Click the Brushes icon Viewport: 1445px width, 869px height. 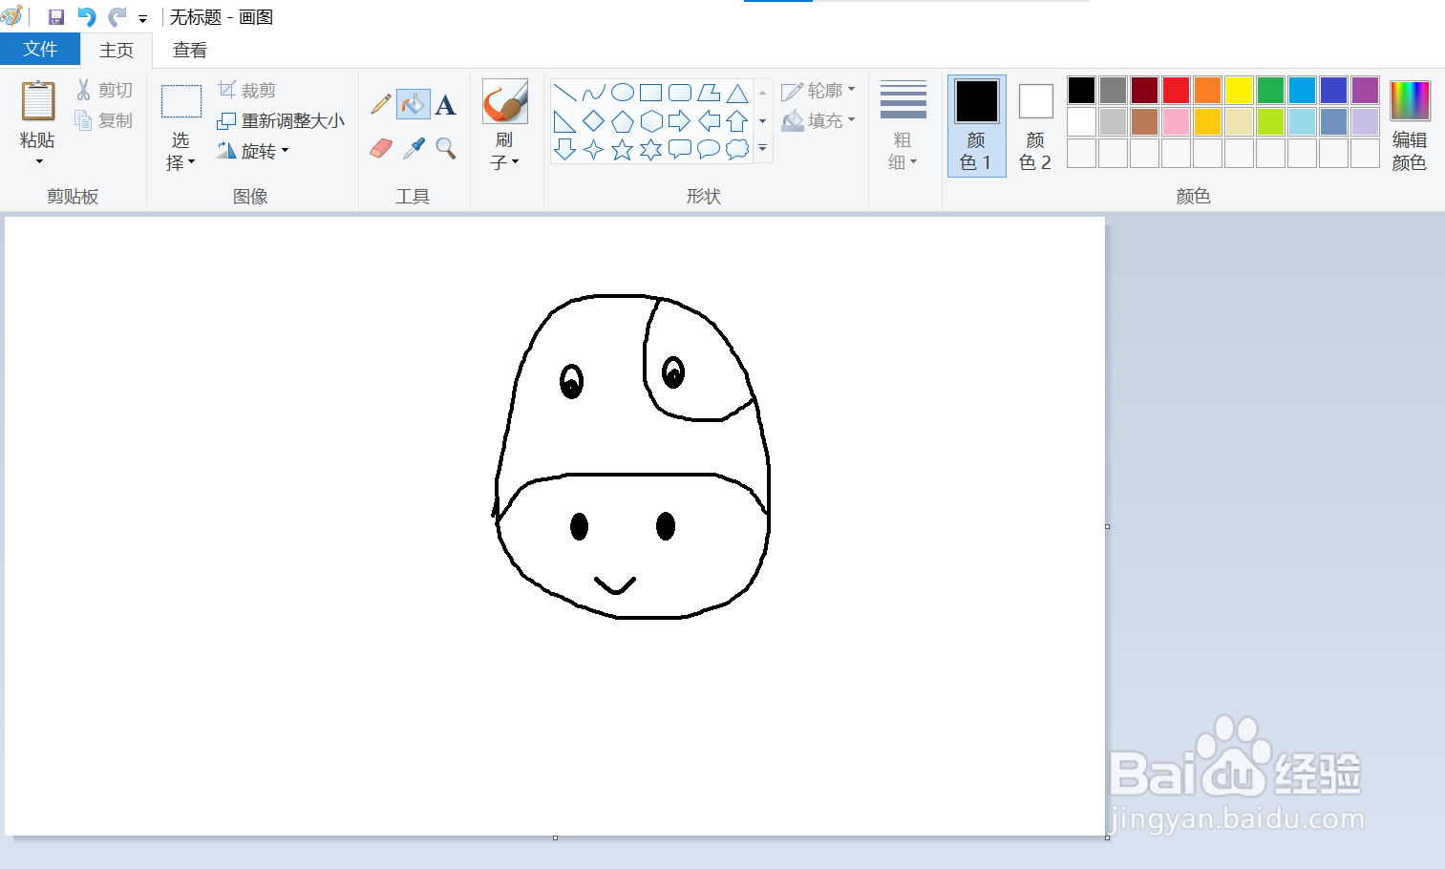tap(505, 102)
